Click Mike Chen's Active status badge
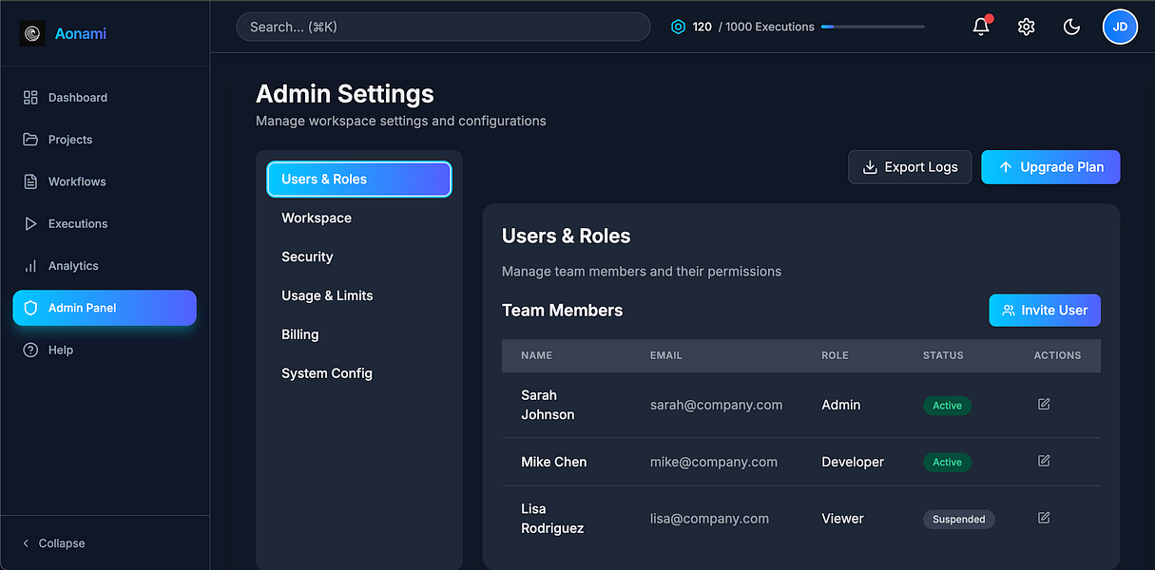The image size is (1155, 570). tap(947, 463)
